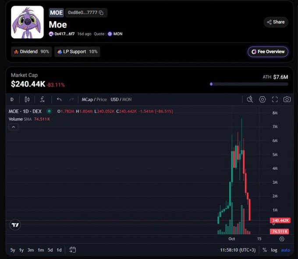Undo the last chart action
298x259 pixels.
(59, 99)
